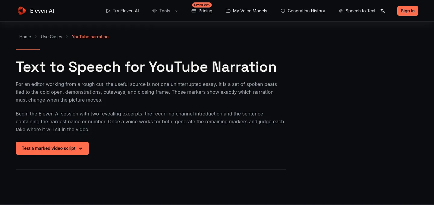Click the Sign In button

[x=408, y=11]
